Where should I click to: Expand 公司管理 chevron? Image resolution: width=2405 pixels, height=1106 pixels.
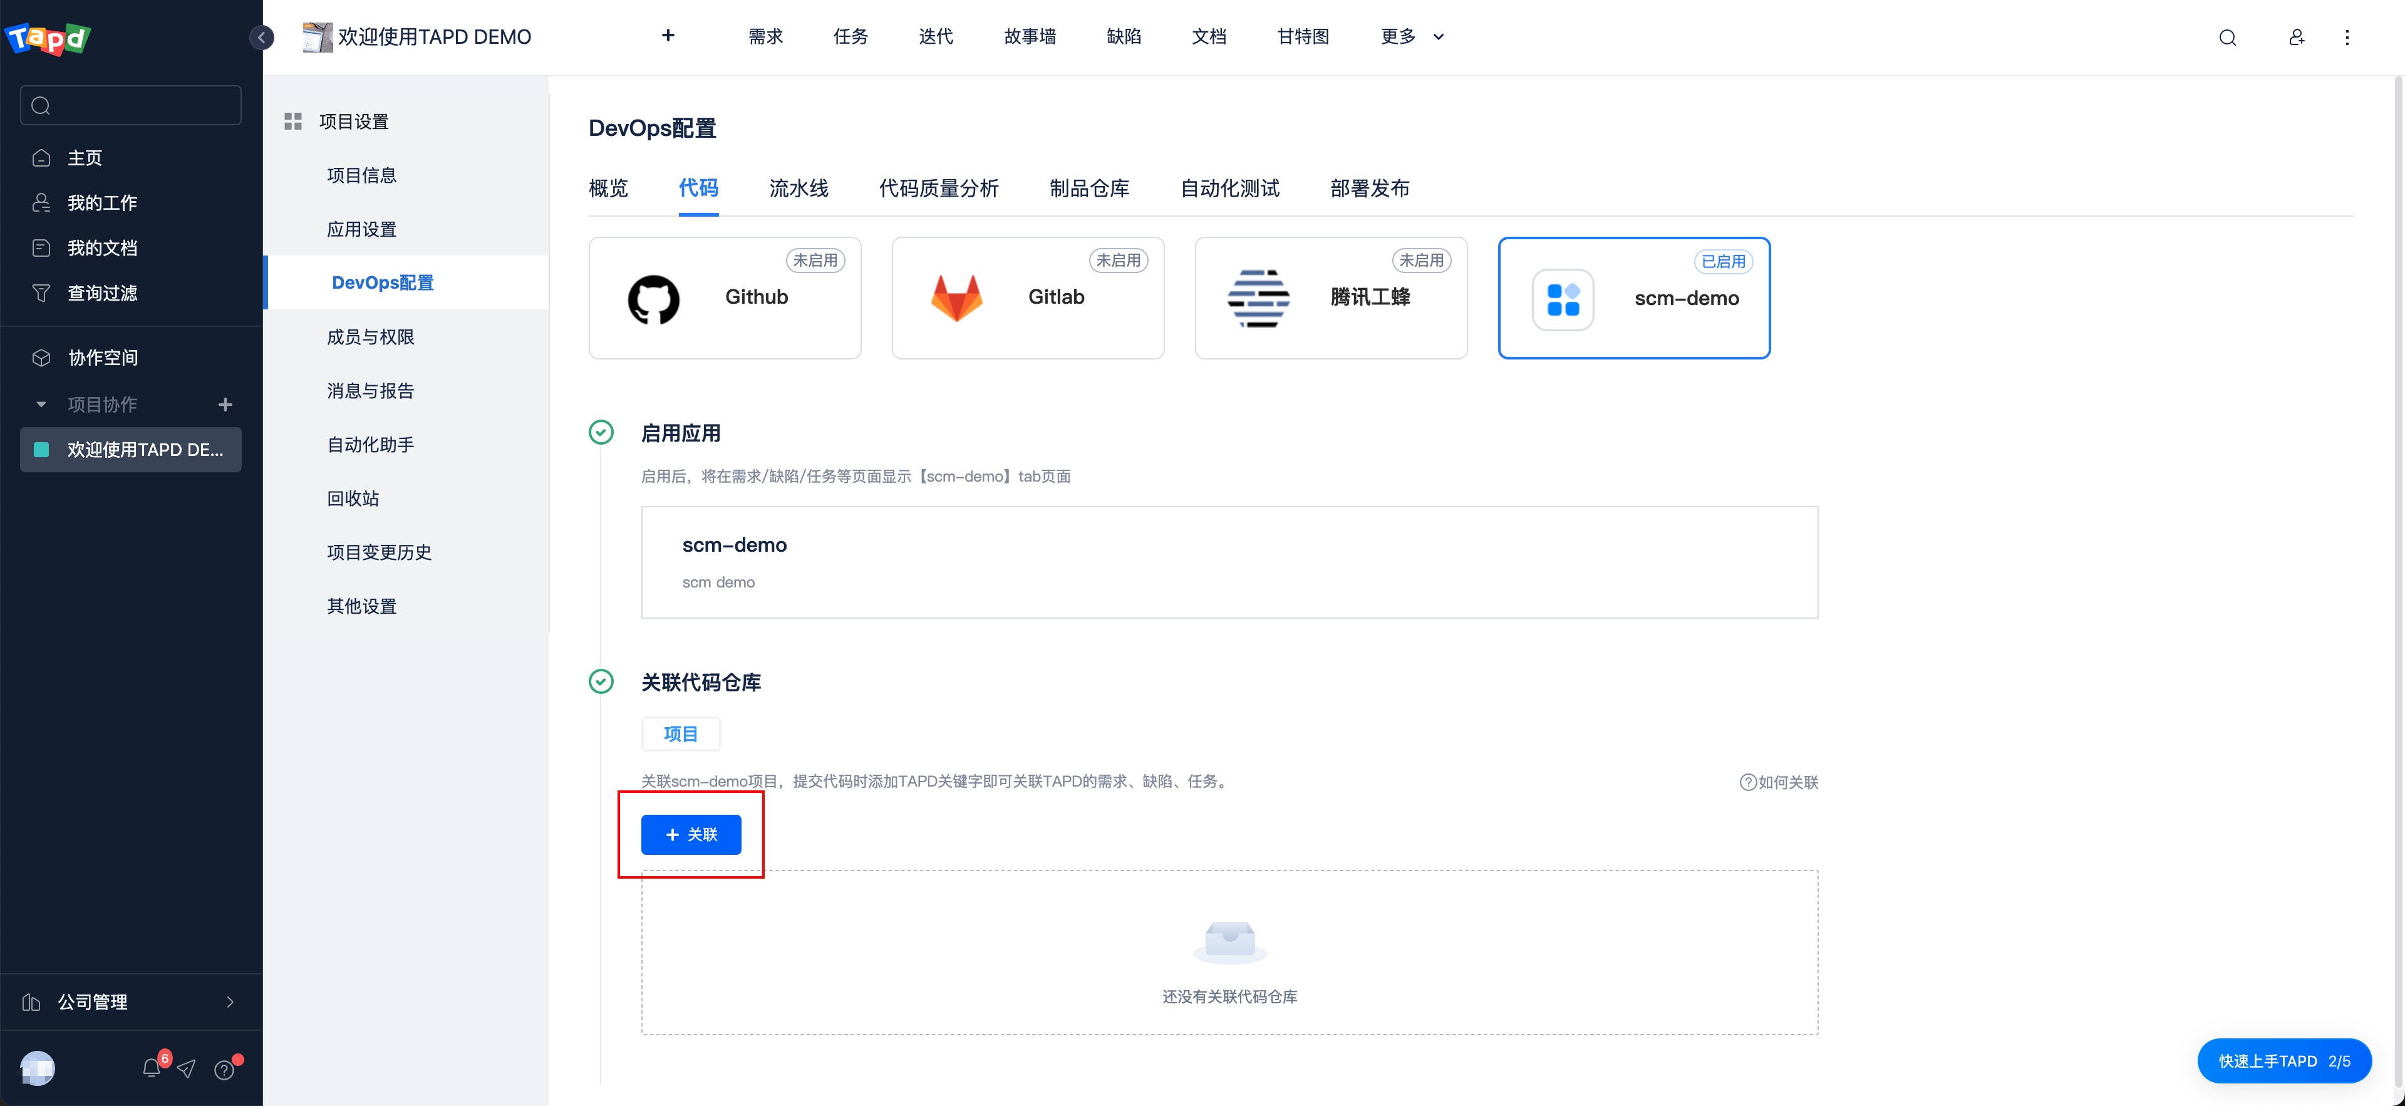click(x=230, y=1001)
